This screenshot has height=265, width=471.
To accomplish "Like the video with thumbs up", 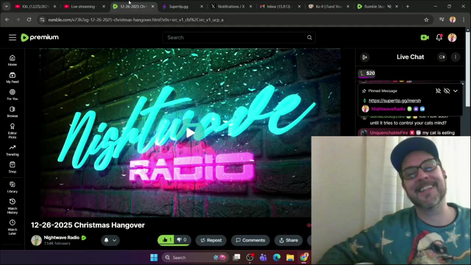I will pyautogui.click(x=166, y=240).
